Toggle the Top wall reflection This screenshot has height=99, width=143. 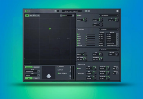tap(77, 41)
